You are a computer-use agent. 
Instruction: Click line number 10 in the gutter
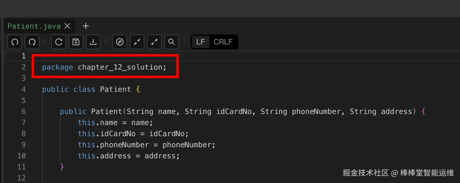point(22,156)
